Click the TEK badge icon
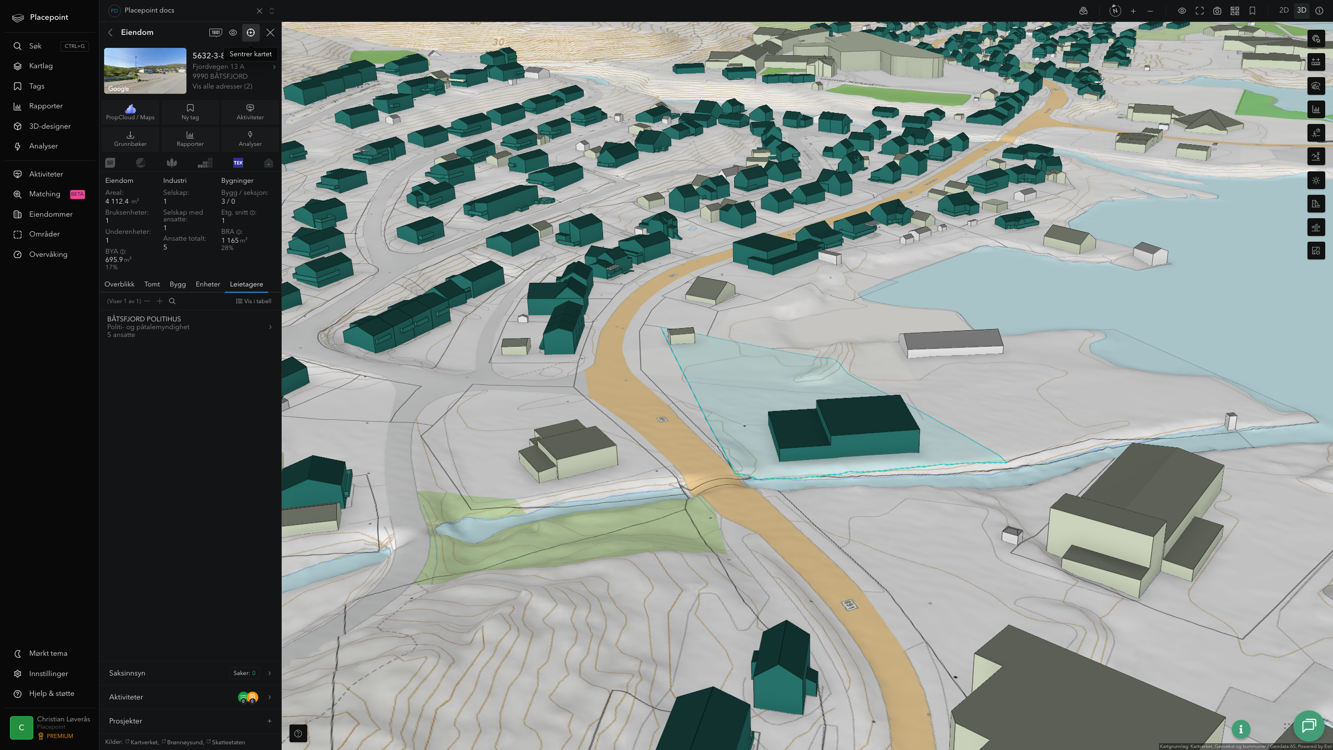Image resolution: width=1333 pixels, height=750 pixels. [x=238, y=163]
